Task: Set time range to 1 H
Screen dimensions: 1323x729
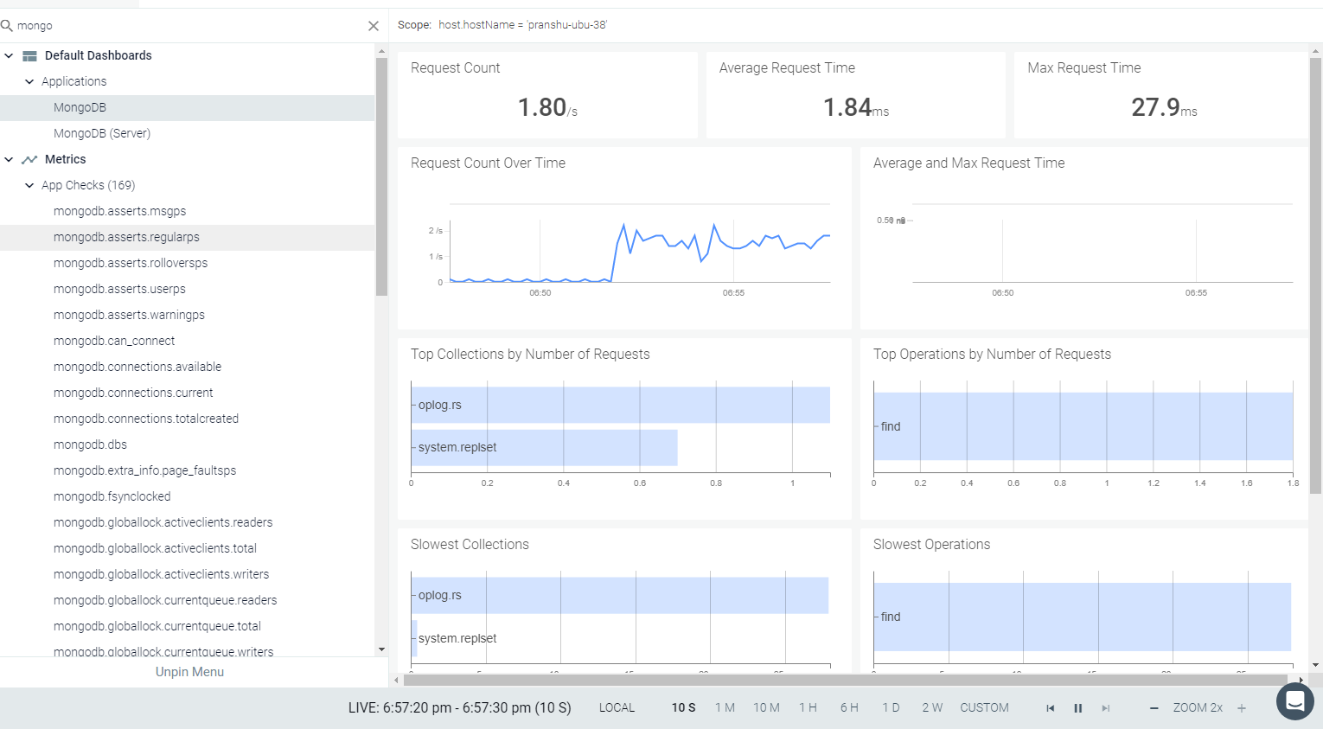Action: [808, 707]
